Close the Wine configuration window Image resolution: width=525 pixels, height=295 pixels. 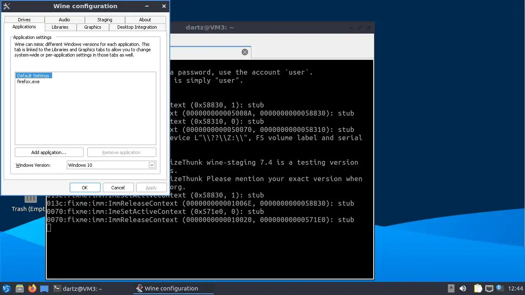pyautogui.click(x=164, y=6)
